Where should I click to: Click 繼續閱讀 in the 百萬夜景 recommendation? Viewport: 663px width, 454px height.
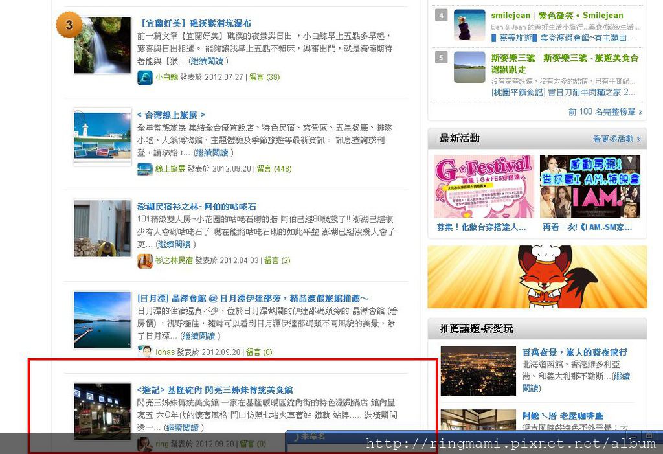[x=576, y=382]
